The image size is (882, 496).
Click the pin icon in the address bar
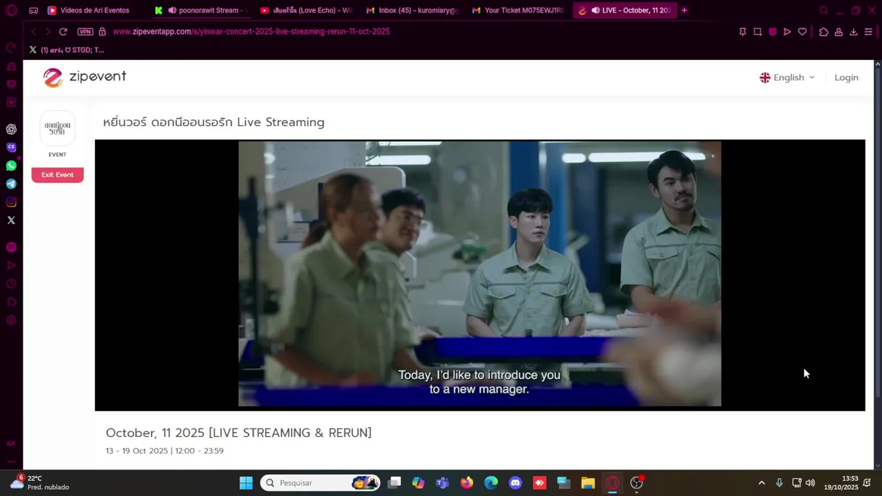point(742,32)
